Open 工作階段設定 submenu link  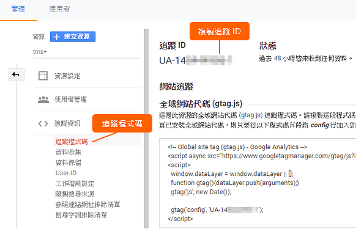pos(75,183)
